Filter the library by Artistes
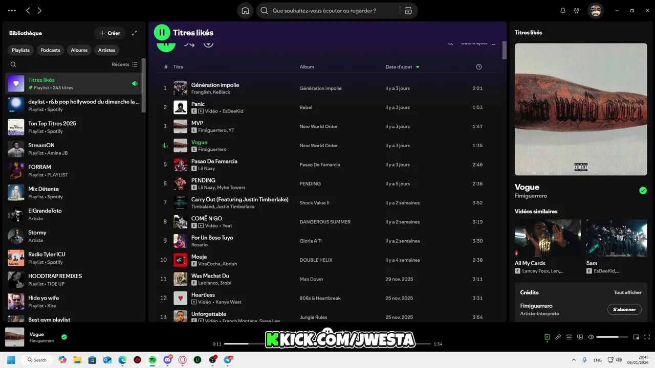This screenshot has width=655, height=368. pos(107,50)
